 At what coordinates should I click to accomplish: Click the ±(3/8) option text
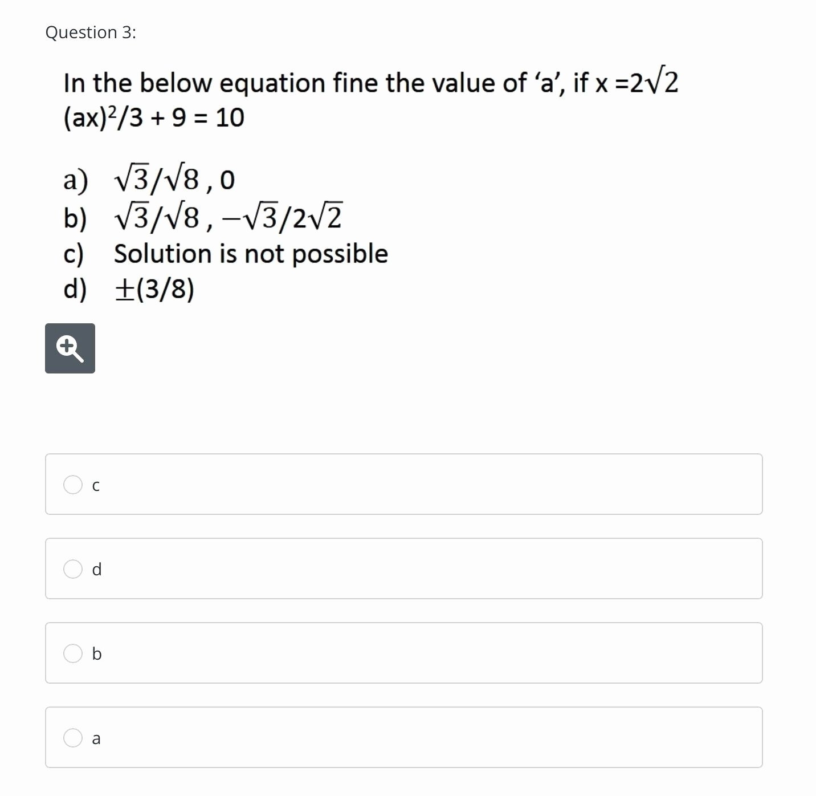click(x=154, y=290)
